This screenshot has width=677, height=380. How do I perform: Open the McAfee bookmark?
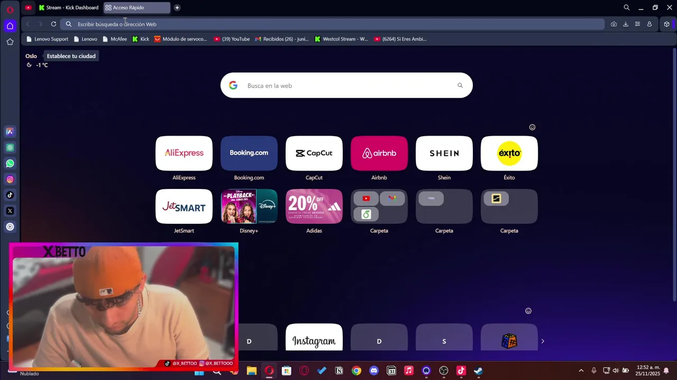point(115,39)
